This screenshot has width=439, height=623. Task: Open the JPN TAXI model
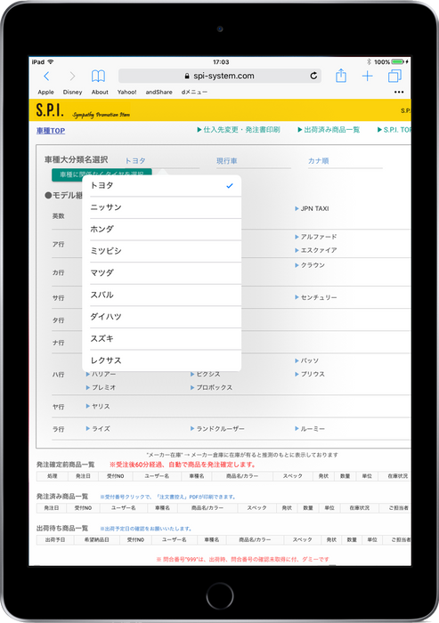click(x=312, y=208)
